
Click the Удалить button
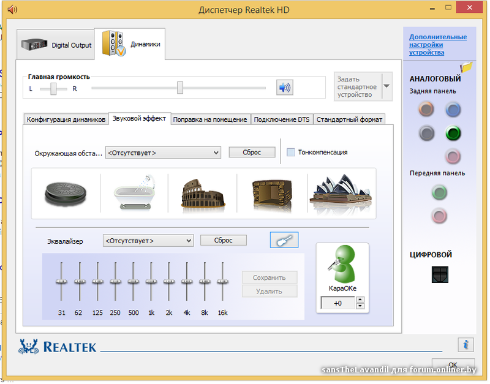coord(270,292)
